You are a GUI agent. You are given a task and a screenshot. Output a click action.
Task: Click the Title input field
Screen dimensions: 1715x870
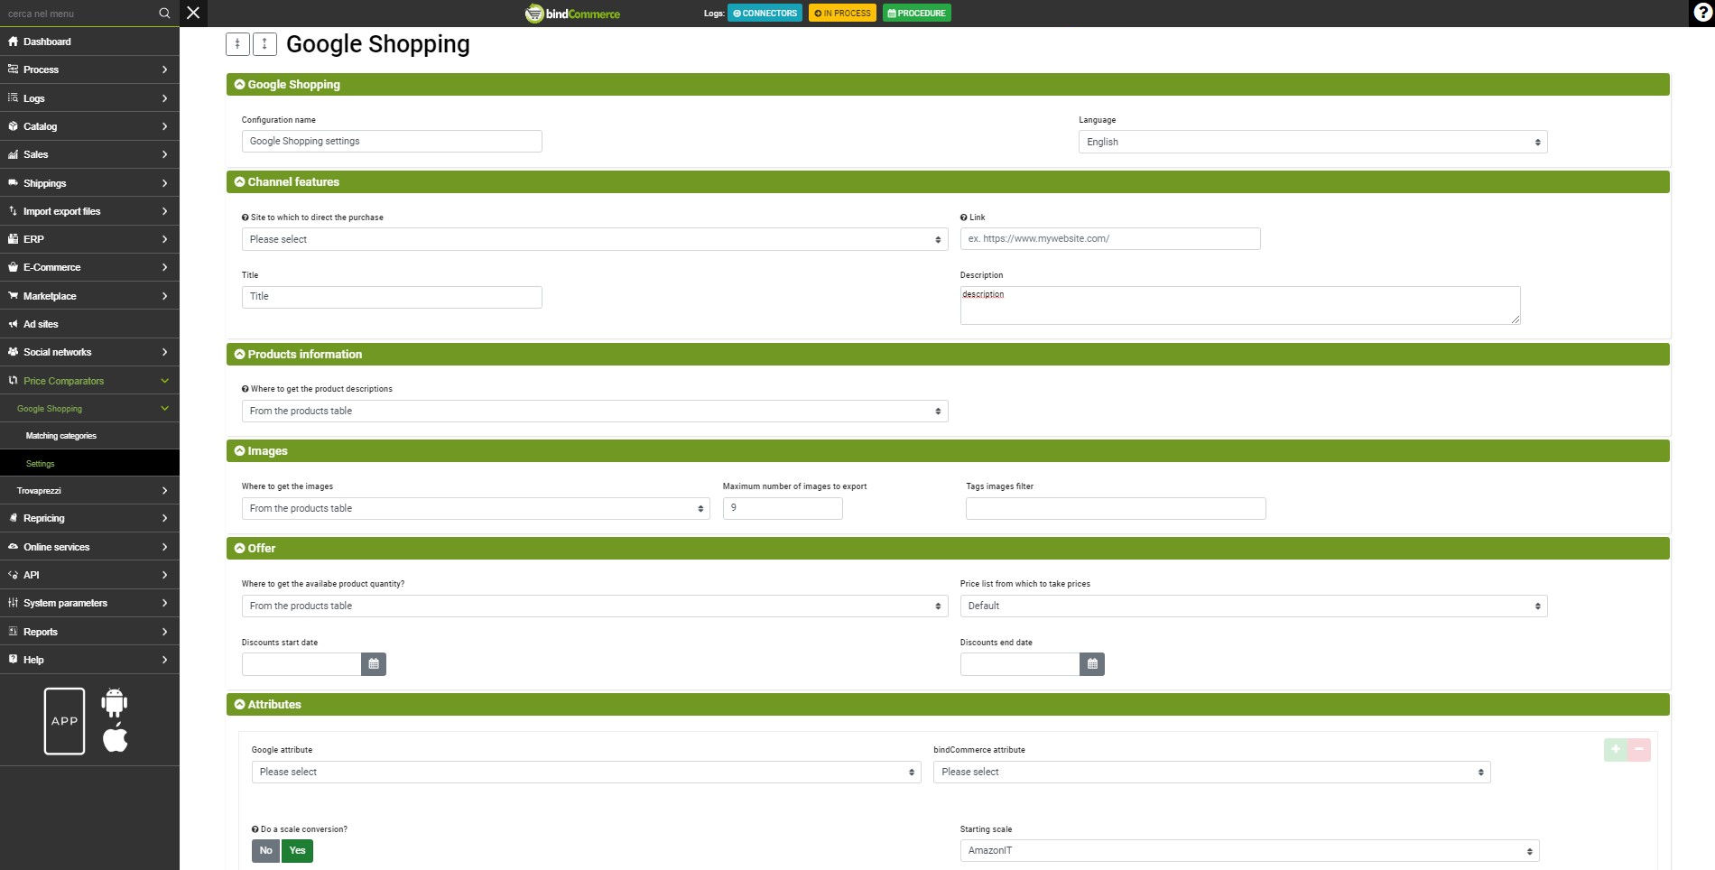392,297
